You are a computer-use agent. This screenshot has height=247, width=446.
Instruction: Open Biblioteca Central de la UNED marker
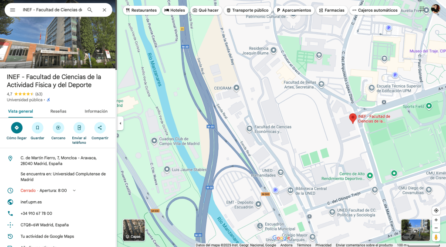click(x=291, y=190)
